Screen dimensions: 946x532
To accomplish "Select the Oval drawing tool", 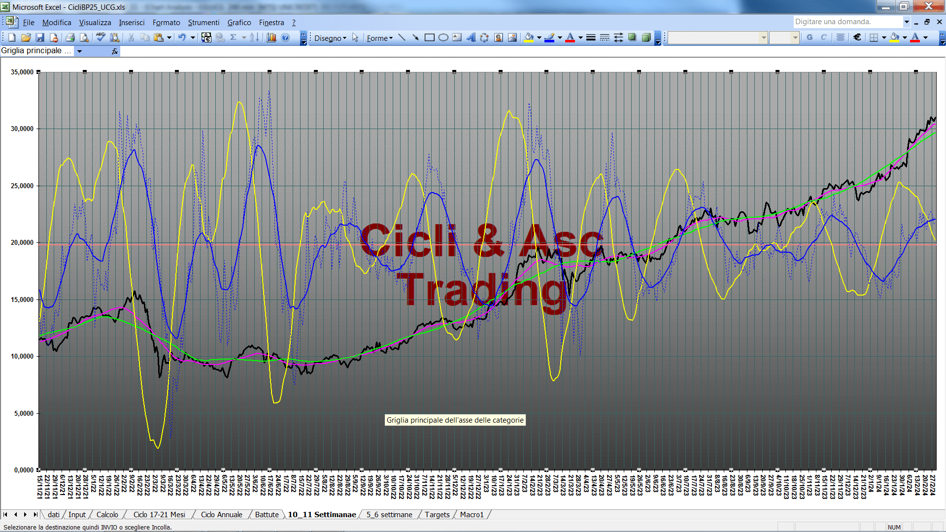I will pyautogui.click(x=443, y=37).
